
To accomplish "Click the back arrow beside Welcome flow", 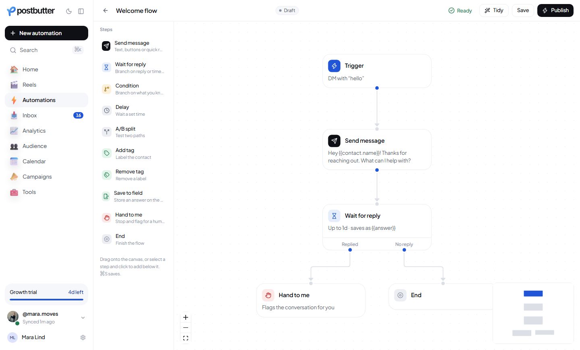I will 106,10.
